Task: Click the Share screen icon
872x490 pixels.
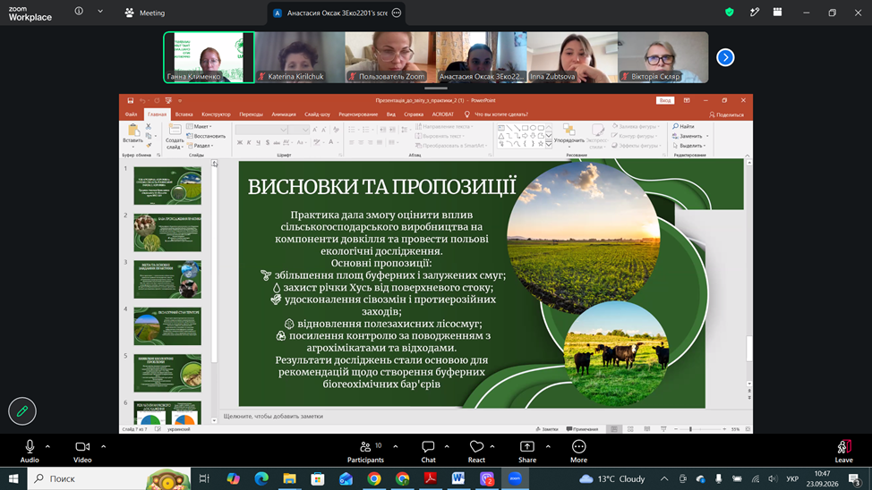Action: pos(527,452)
